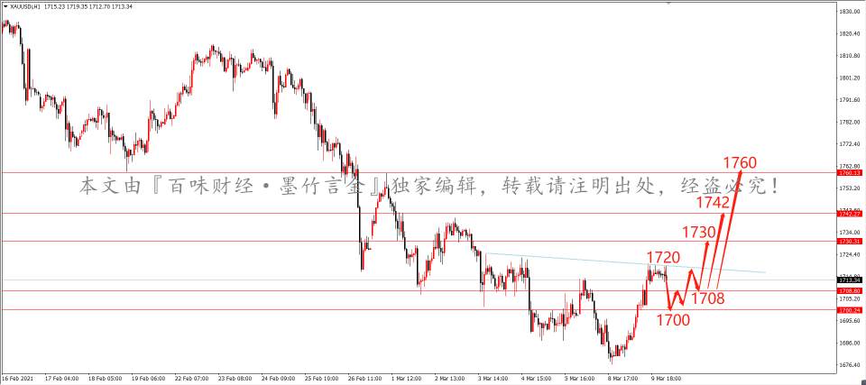Click the 1810.80 price axis value
The image size is (866, 385).
click(851, 56)
